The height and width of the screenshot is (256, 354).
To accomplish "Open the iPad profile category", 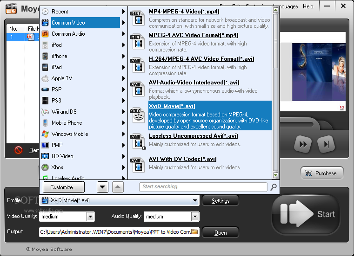I will coord(84,67).
